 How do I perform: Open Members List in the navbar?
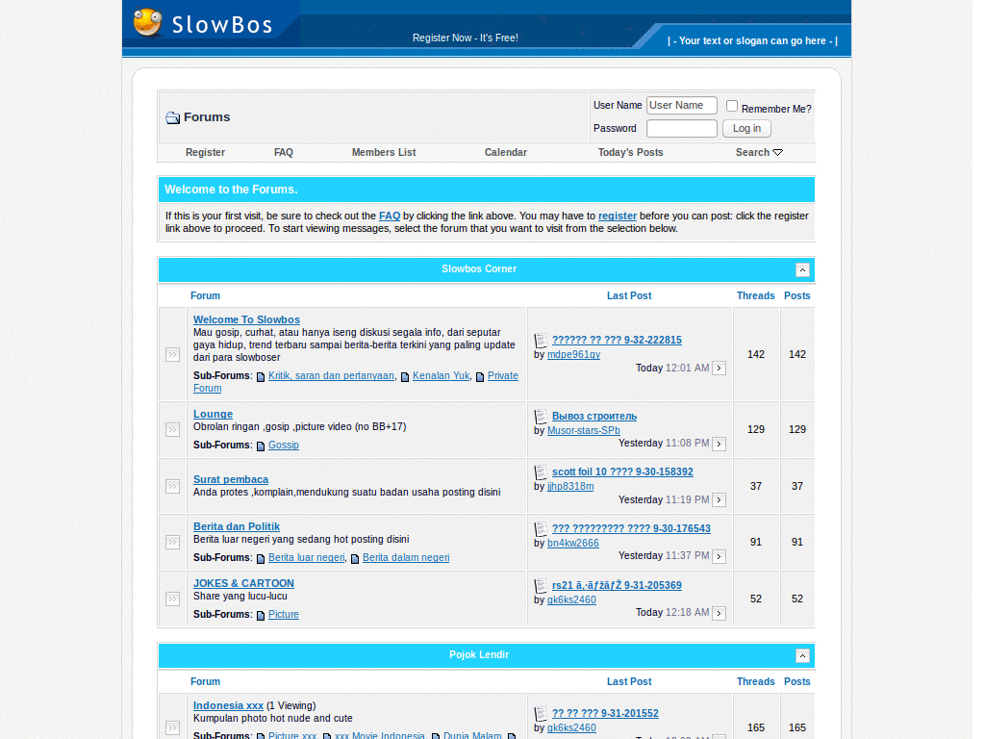pos(384,153)
